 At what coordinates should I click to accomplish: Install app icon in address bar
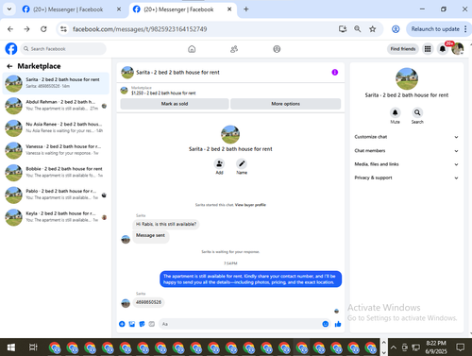(x=343, y=29)
